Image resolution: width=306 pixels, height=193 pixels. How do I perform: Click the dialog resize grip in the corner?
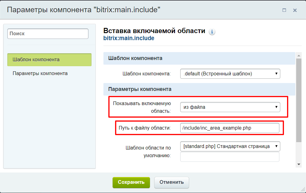pos(303,189)
